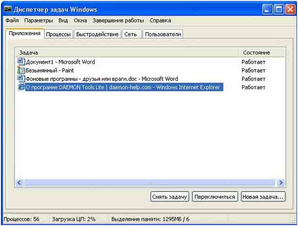Open the Параметры menu
Screen dimensions: 298x226
click(38, 20)
